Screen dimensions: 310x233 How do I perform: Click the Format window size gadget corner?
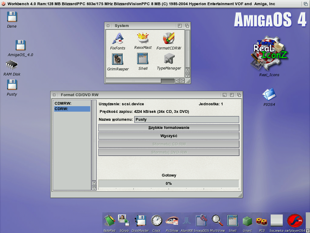coord(240,195)
